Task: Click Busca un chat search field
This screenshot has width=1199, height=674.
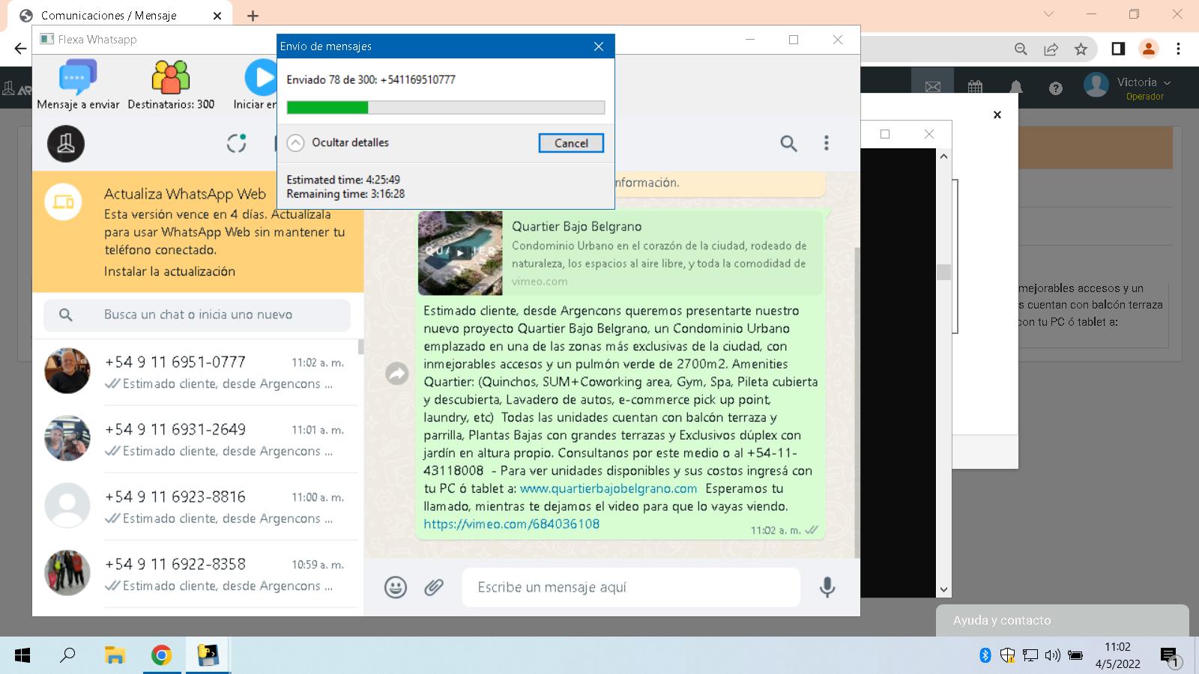Action: (x=197, y=315)
